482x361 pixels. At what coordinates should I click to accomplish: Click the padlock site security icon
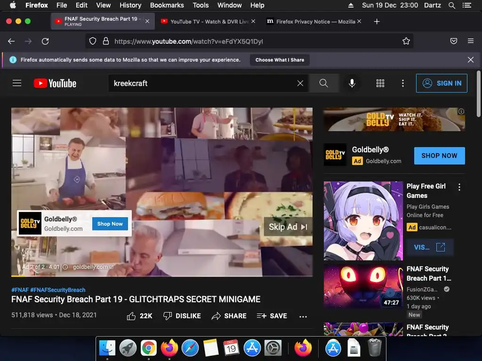click(x=106, y=41)
